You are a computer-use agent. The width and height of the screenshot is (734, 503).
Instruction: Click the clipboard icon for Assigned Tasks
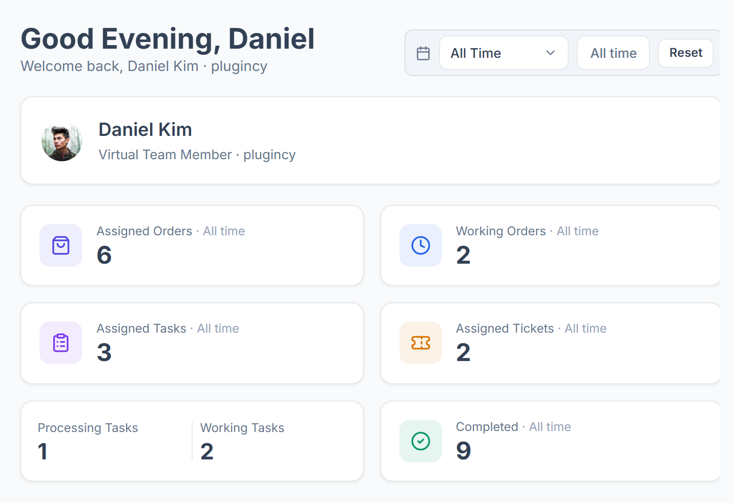61,343
